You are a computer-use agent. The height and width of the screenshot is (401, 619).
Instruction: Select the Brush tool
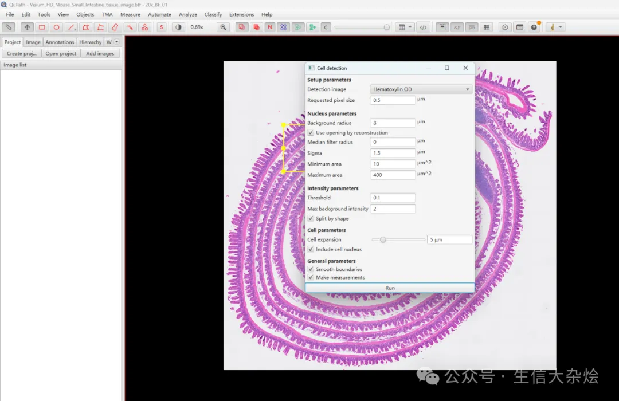pyautogui.click(x=115, y=27)
